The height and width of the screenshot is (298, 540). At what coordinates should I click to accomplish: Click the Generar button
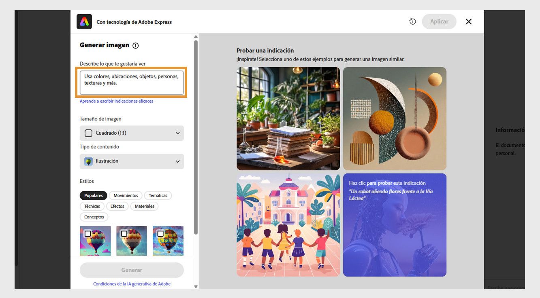[x=131, y=270]
